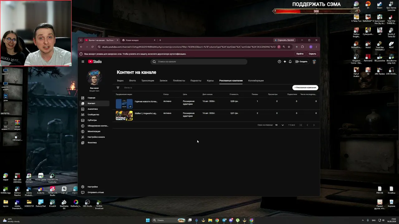This screenshot has width=399, height=224.
Task: Bookmark this page with the star icon
Action: click(289, 47)
